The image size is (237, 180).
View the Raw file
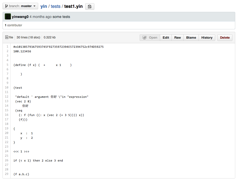[x=178, y=38]
